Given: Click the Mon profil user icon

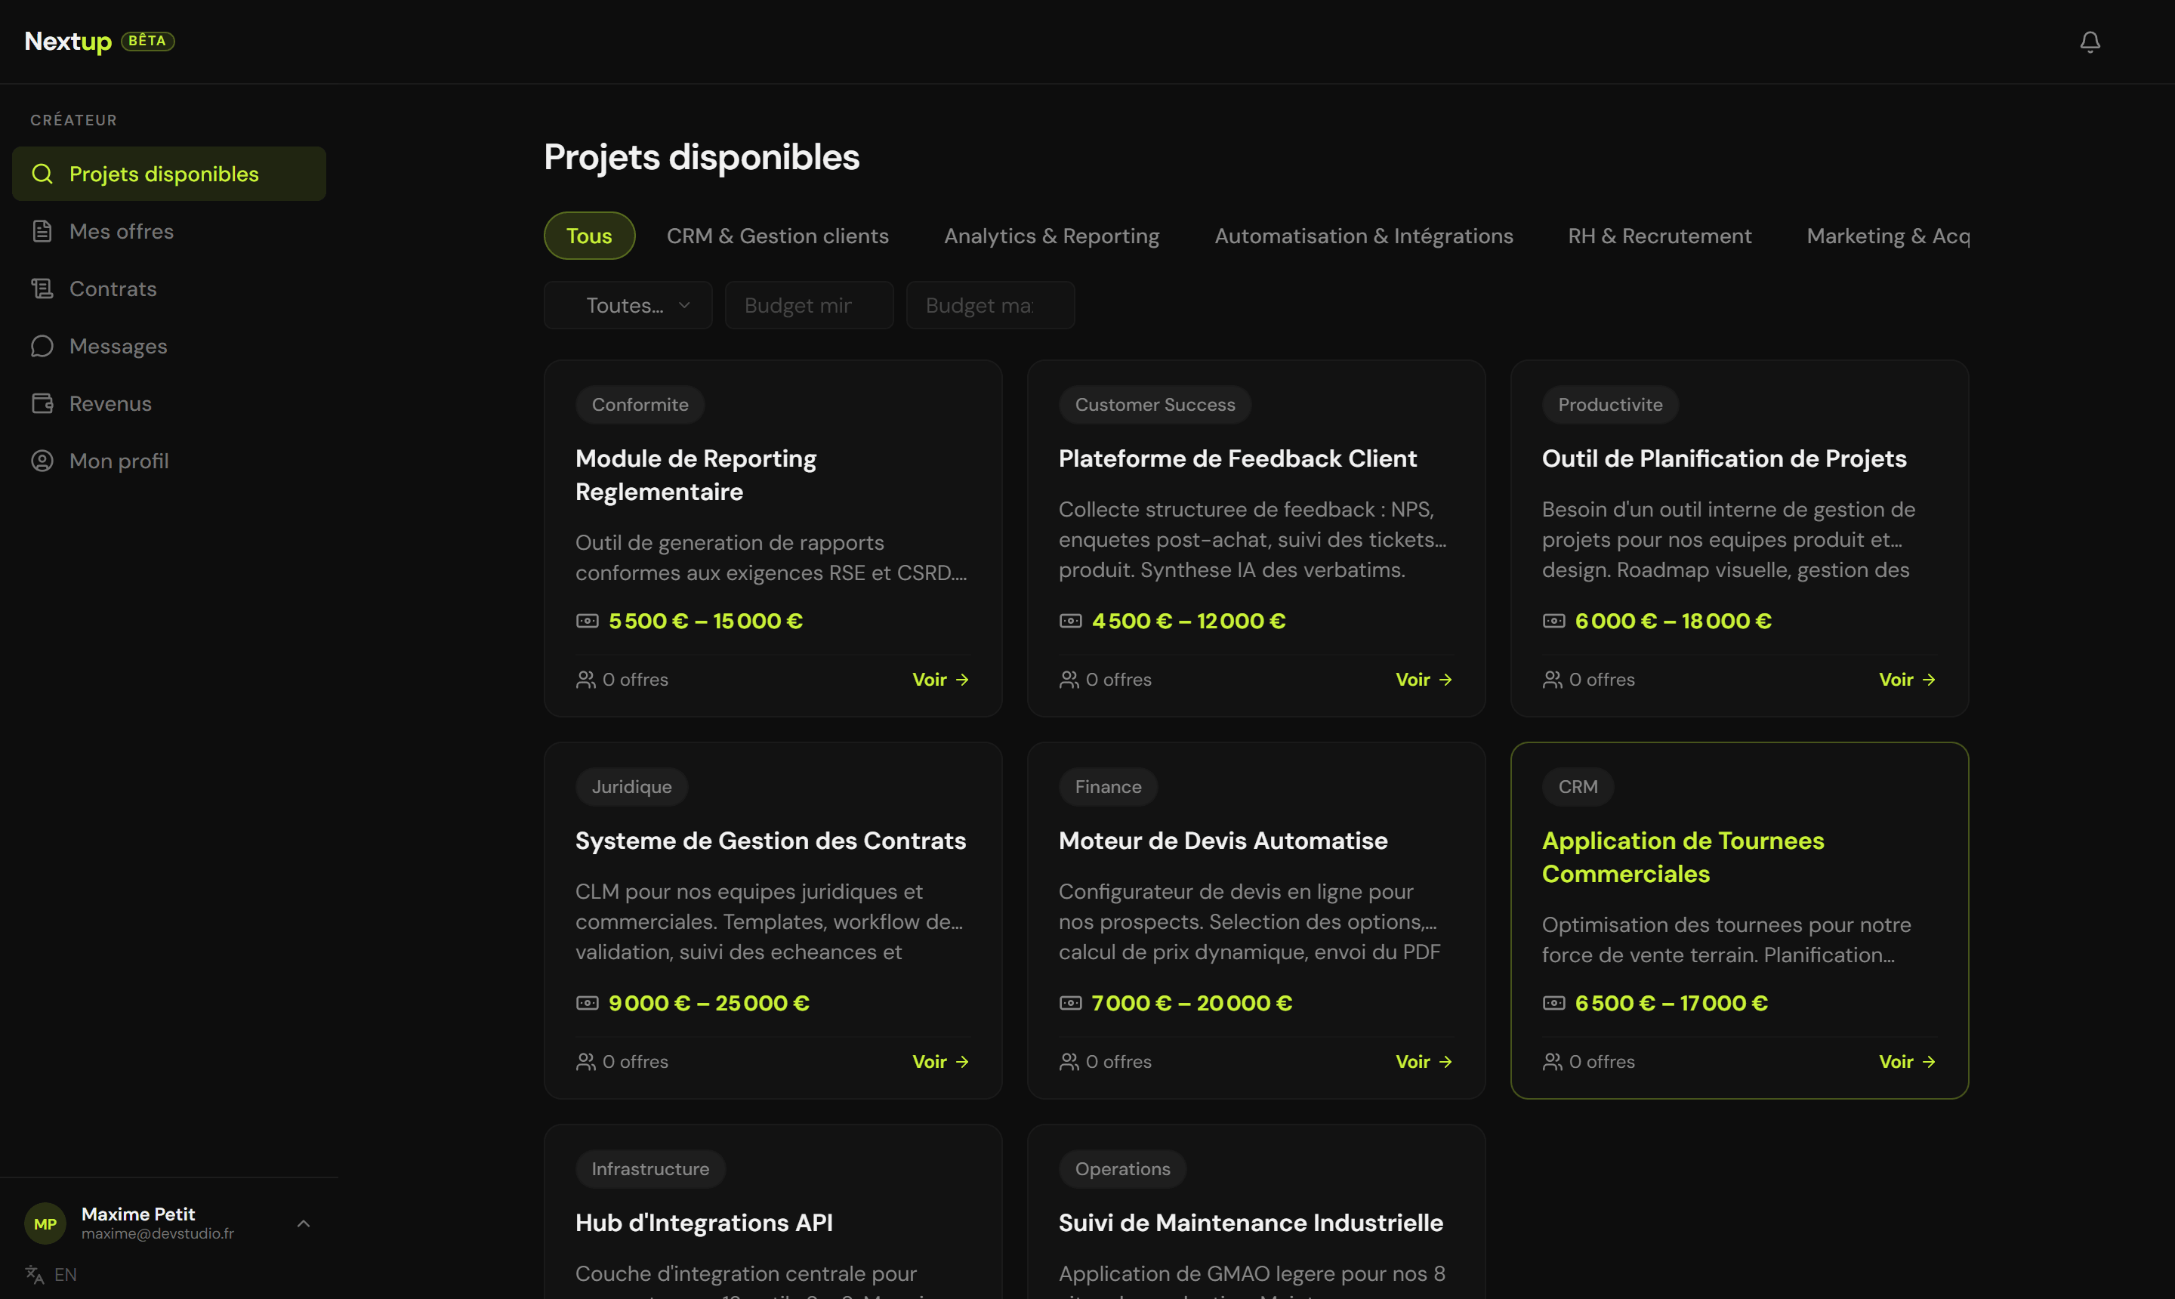Looking at the screenshot, I should point(42,461).
